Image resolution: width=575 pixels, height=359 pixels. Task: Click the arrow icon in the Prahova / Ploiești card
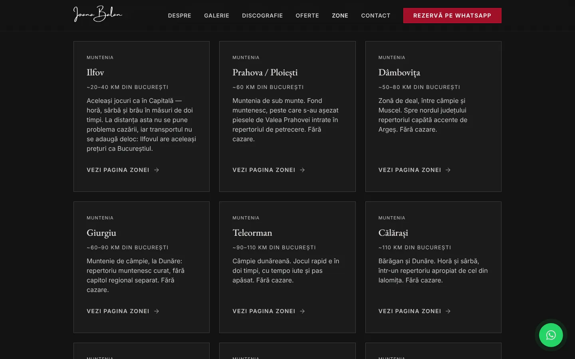[x=302, y=170]
